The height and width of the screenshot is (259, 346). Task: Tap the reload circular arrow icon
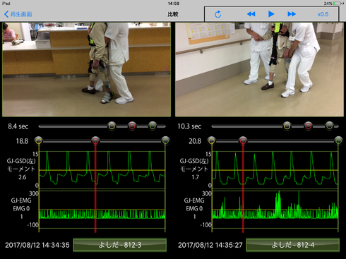click(x=218, y=14)
